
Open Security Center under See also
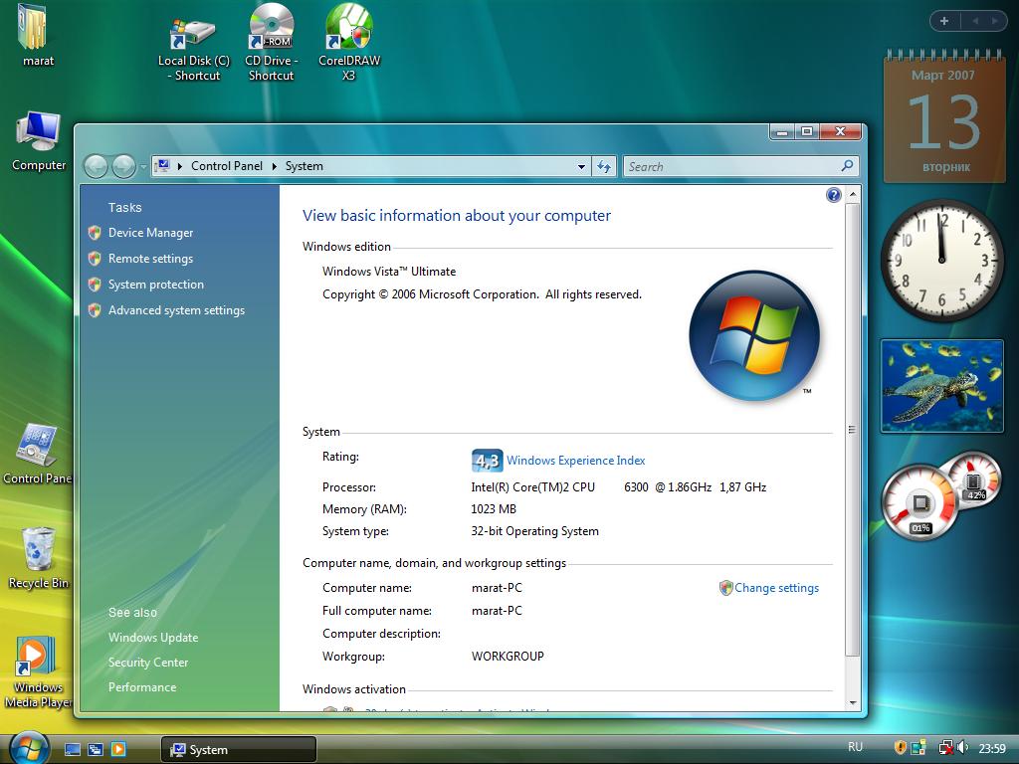click(x=148, y=662)
